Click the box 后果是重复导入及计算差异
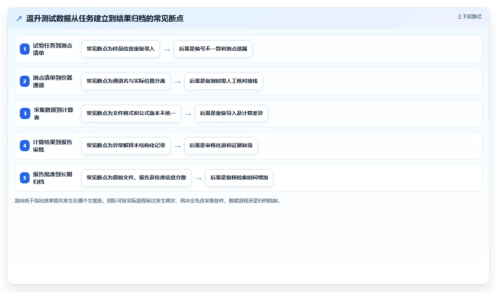 point(231,113)
